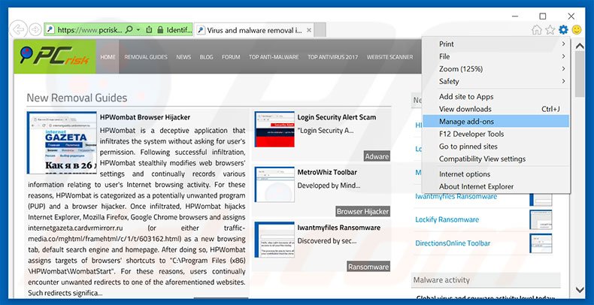This screenshot has height=305, width=594.
Task: Select the Virus and malware removal tab
Action: (x=255, y=30)
